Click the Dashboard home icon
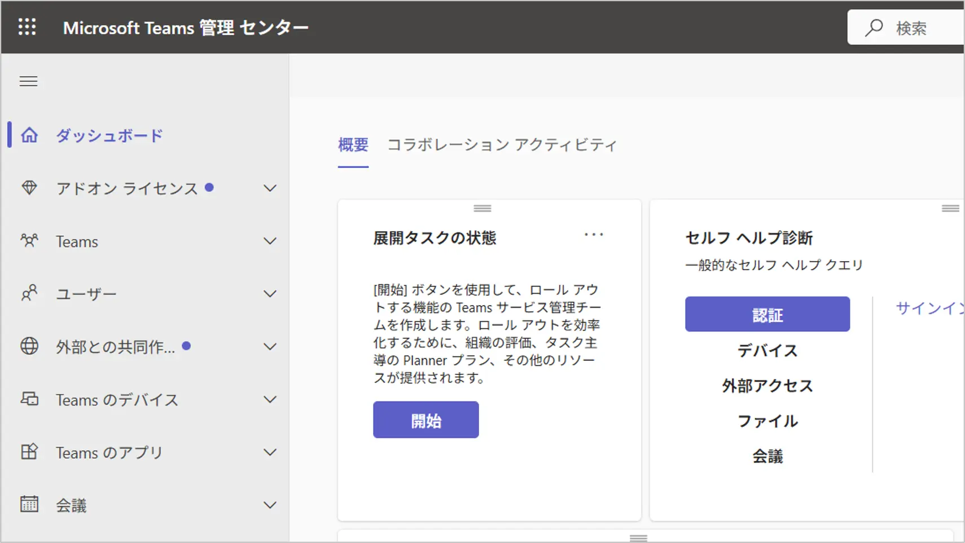The height and width of the screenshot is (543, 965). coord(29,135)
